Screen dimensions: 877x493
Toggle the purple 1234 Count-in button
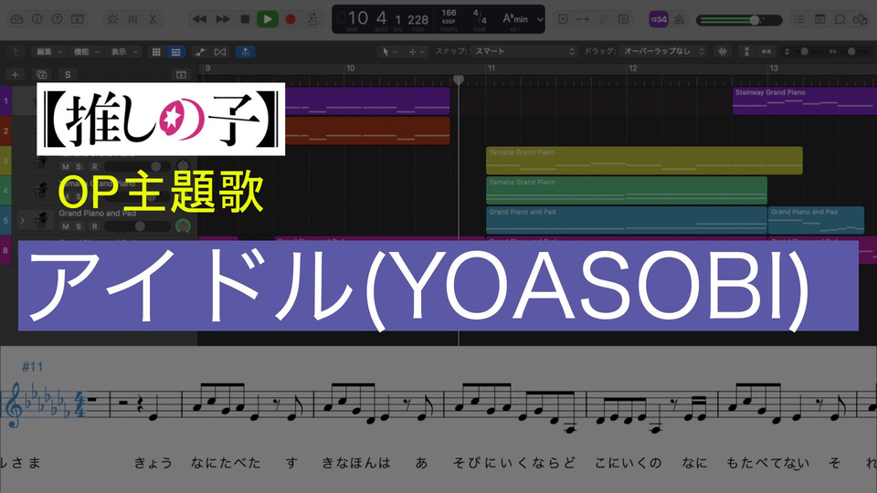tap(659, 19)
